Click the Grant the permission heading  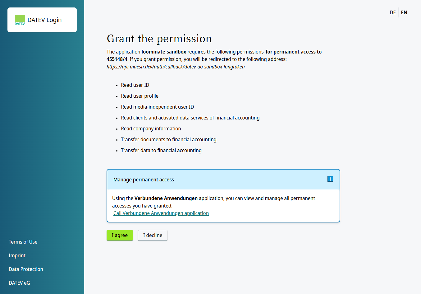point(159,39)
